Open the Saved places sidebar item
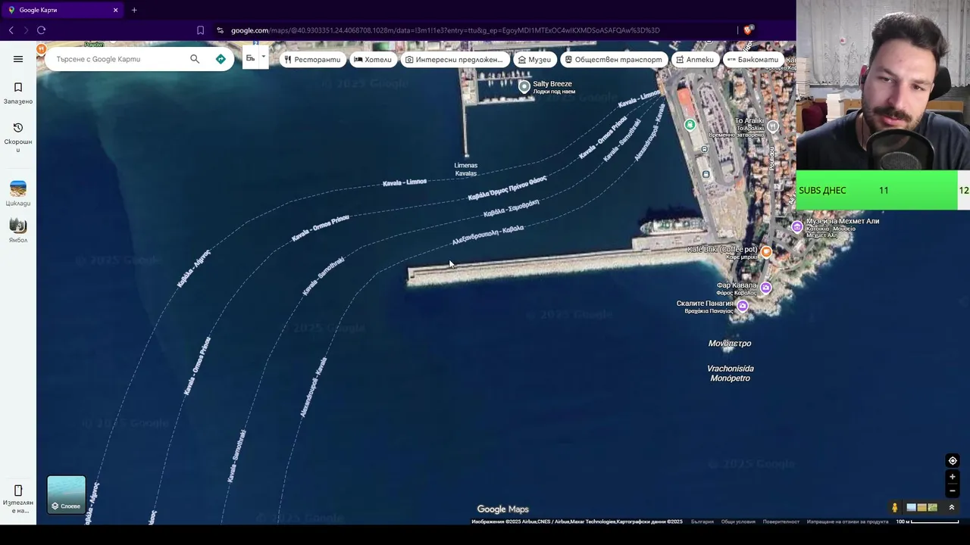Image resolution: width=970 pixels, height=545 pixels. point(18,93)
